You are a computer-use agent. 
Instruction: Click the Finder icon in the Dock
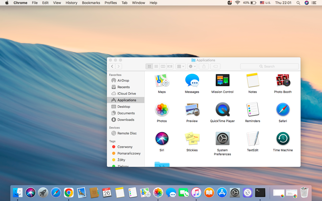(18, 193)
